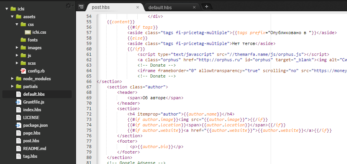
Task: Click the first Donate comment on line 63
Action: coord(157,65)
